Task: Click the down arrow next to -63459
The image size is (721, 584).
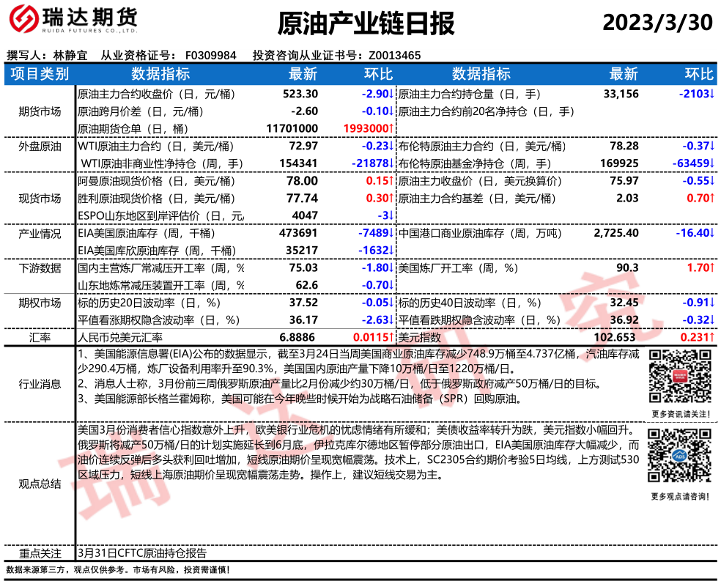Action: pyautogui.click(x=711, y=163)
